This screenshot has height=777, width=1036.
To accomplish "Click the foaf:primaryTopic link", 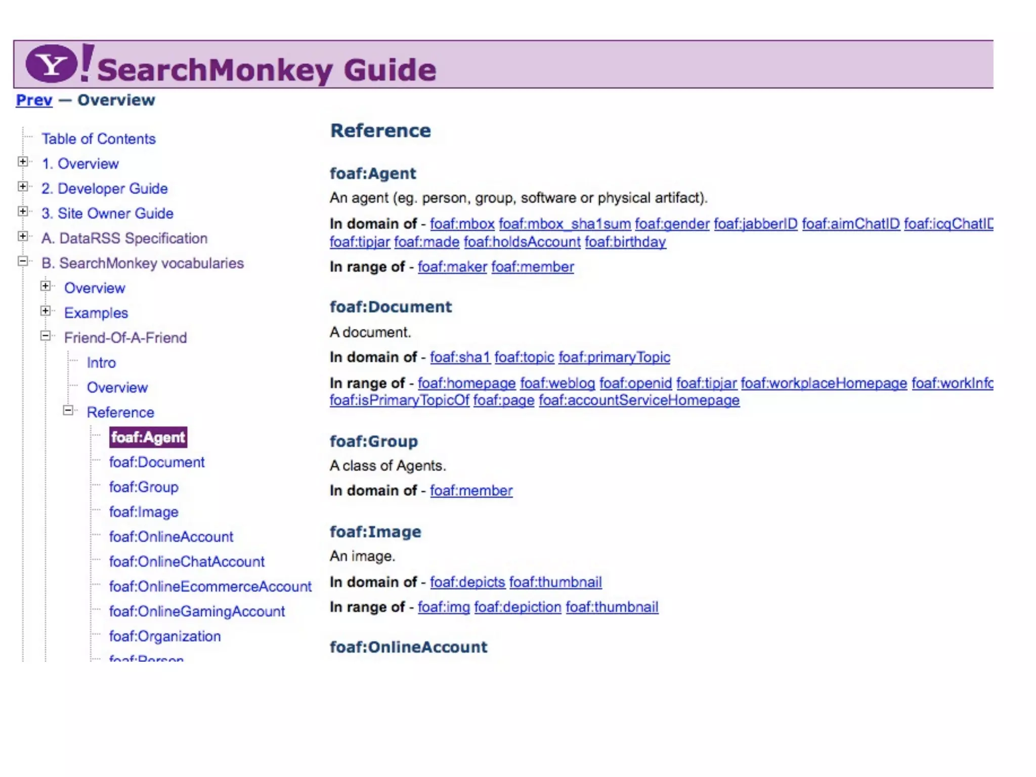I will point(614,357).
